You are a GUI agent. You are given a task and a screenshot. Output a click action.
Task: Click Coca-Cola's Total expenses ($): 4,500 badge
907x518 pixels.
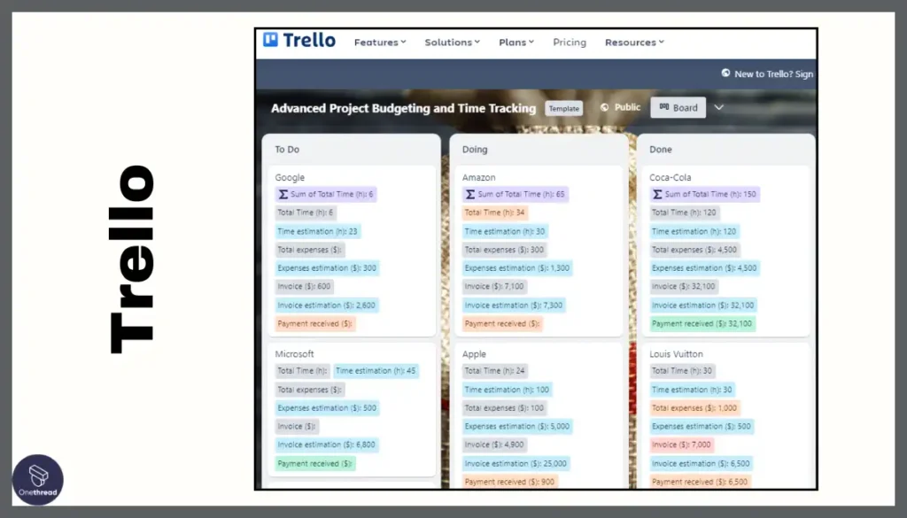(694, 250)
